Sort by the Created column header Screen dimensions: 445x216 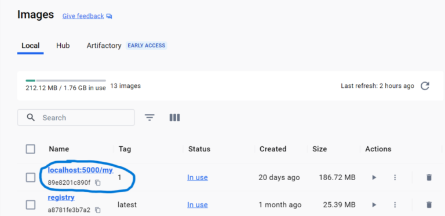pyautogui.click(x=273, y=149)
